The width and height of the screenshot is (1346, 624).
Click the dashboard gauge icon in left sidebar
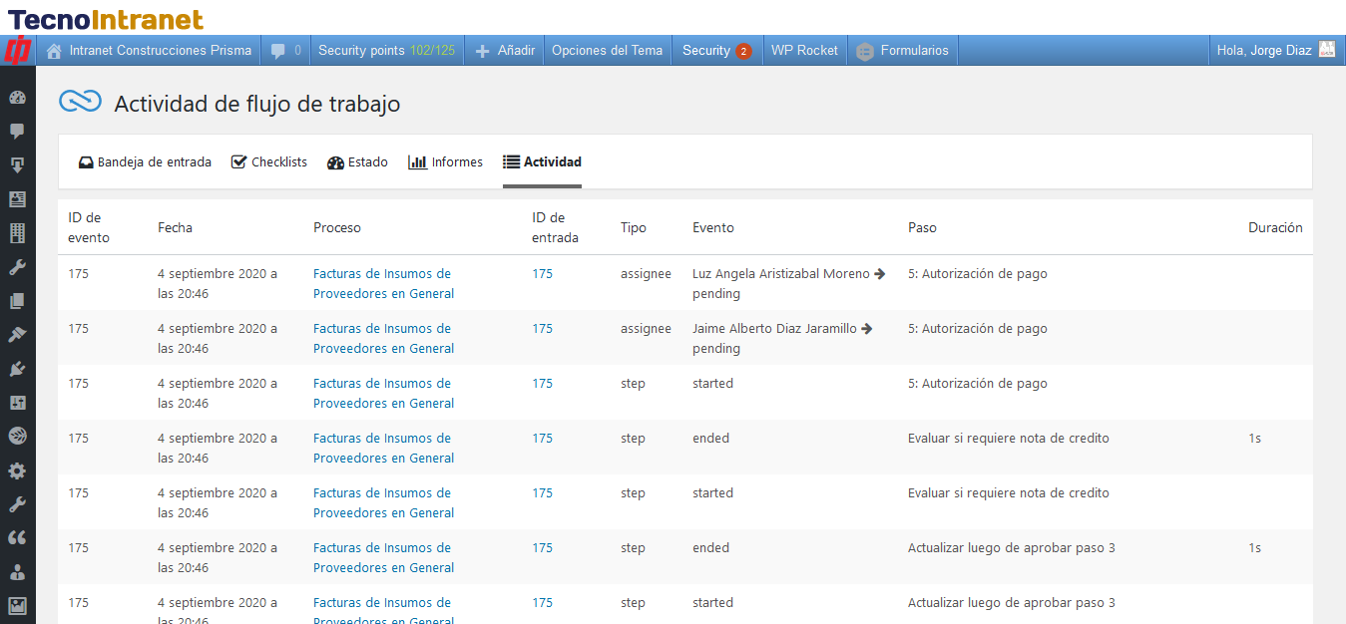17,98
